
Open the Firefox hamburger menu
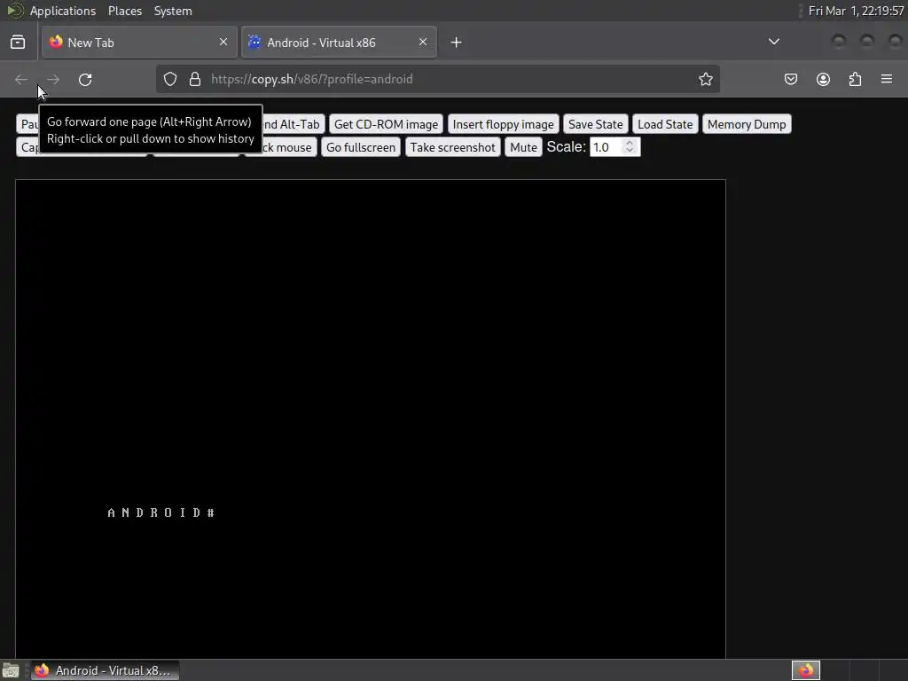(x=887, y=79)
